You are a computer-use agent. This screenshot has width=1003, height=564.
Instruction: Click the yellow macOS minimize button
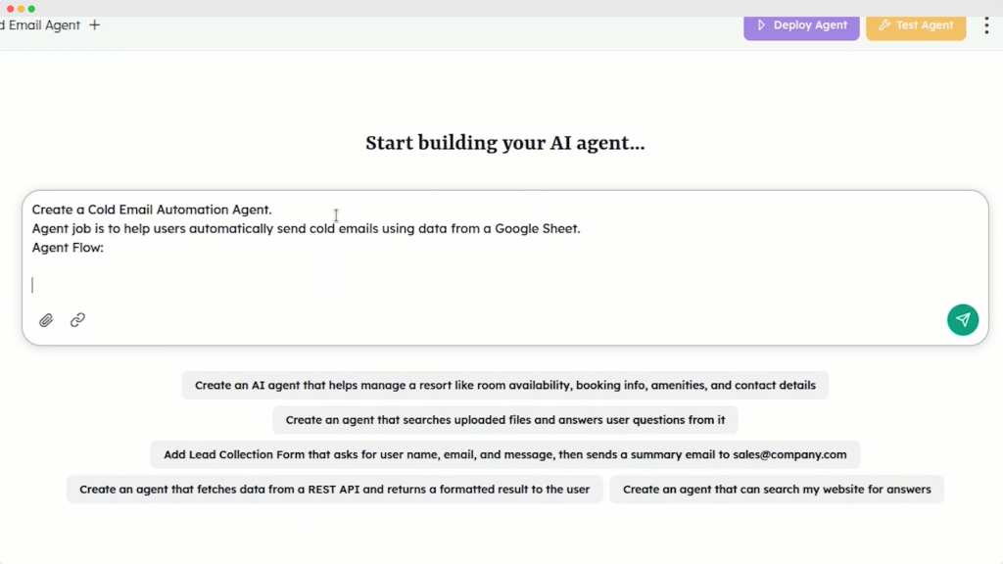20,8
